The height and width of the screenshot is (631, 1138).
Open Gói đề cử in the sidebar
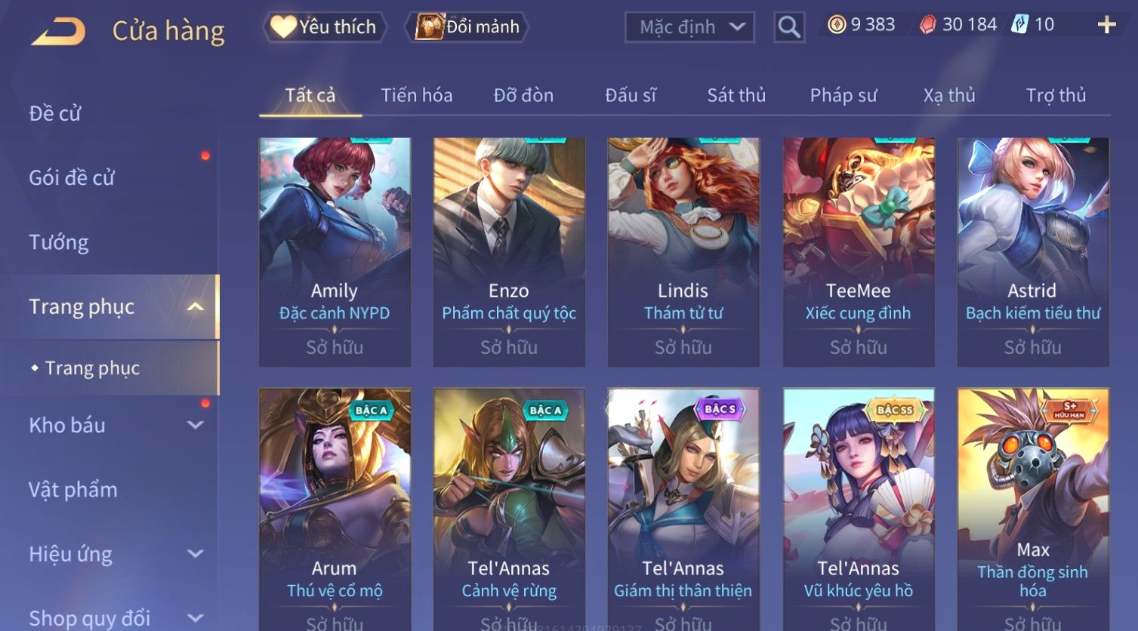[72, 178]
